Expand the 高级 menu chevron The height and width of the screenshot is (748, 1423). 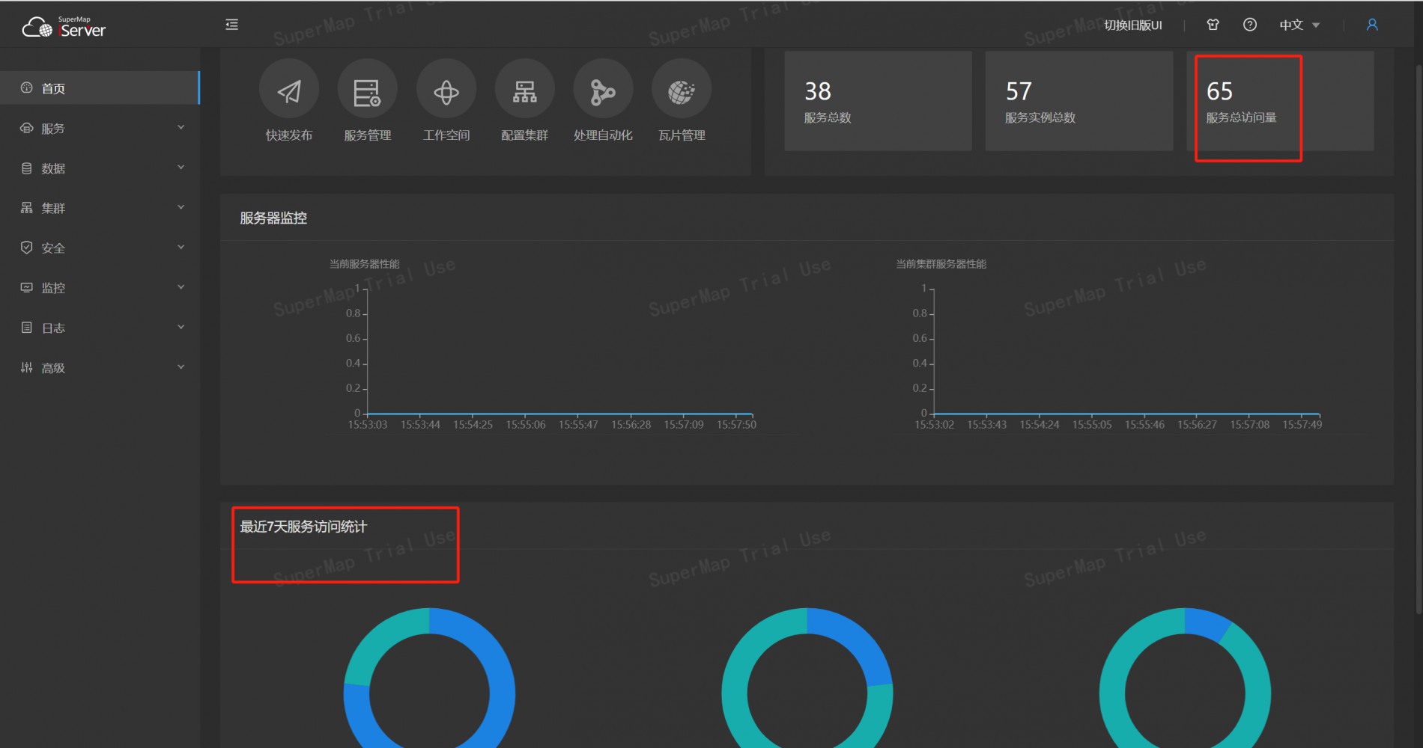pos(180,367)
